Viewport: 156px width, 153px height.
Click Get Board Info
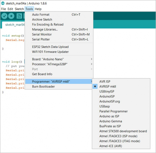click(x=42, y=74)
